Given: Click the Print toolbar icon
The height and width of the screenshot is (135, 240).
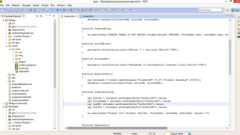Looking at the screenshot, I should pyautogui.click(x=17, y=10).
